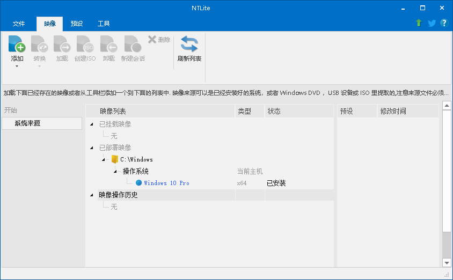Switch to the 工具 tab
This screenshot has height=280, width=453.
coord(104,24)
